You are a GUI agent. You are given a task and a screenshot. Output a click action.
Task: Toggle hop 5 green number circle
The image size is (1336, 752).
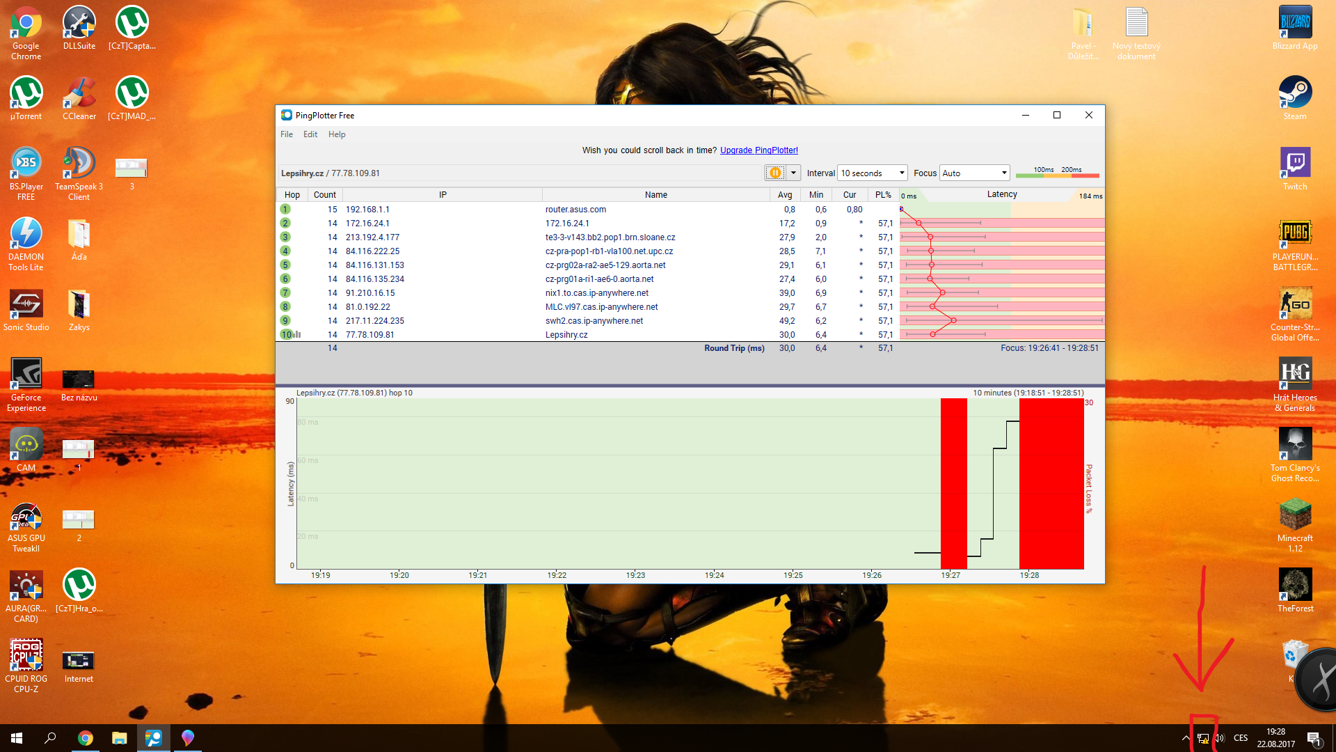pyautogui.click(x=285, y=265)
